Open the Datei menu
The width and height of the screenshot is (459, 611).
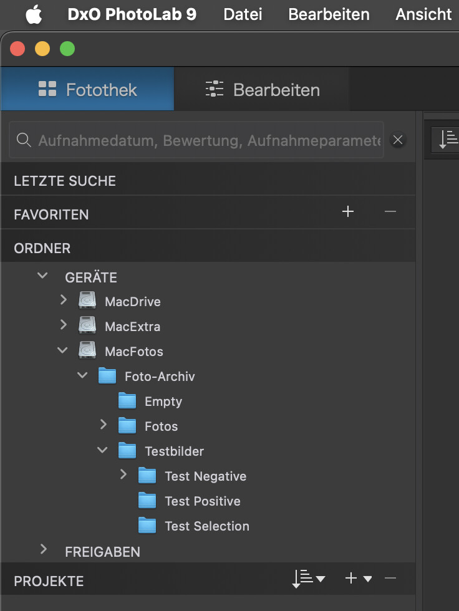click(x=243, y=14)
